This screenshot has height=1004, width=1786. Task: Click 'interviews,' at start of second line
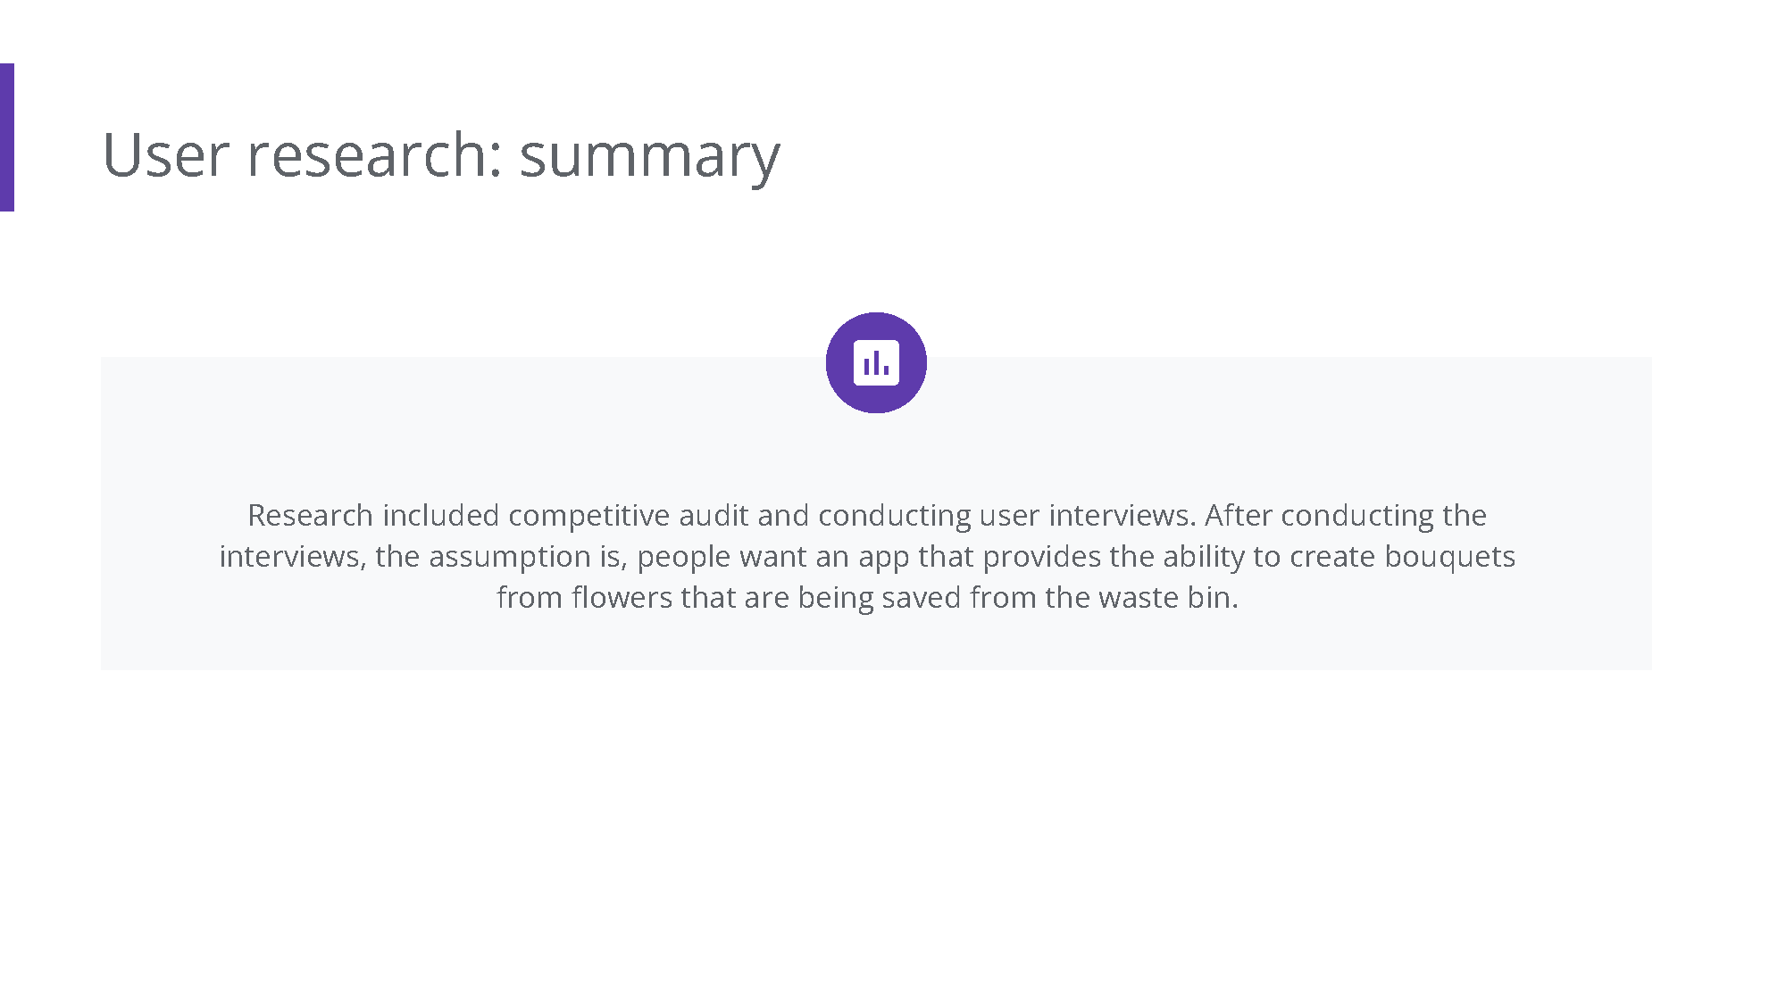(x=292, y=556)
